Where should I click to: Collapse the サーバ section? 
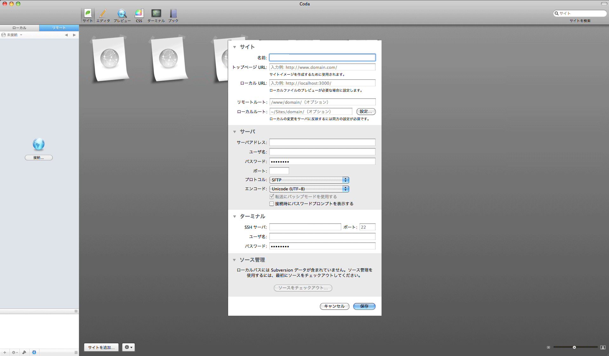point(234,132)
